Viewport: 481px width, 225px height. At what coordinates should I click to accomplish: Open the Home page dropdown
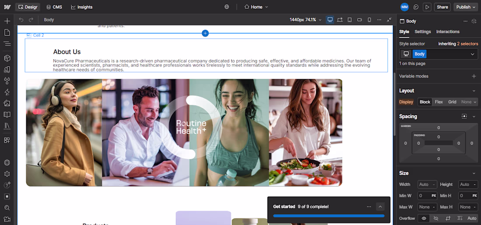click(256, 7)
